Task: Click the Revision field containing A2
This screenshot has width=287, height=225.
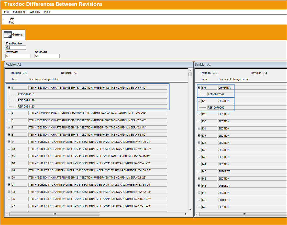Action: [18, 56]
